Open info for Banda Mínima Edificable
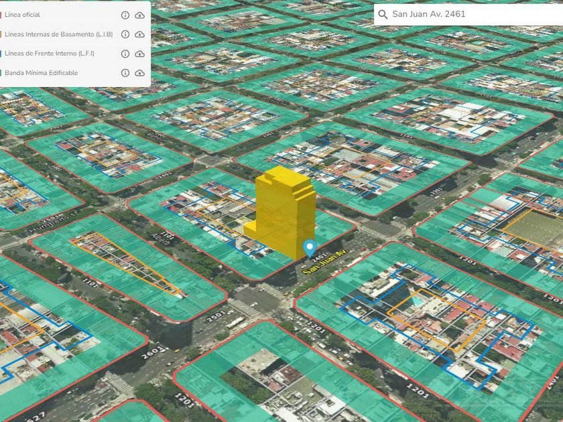The height and width of the screenshot is (422, 563). point(125,73)
